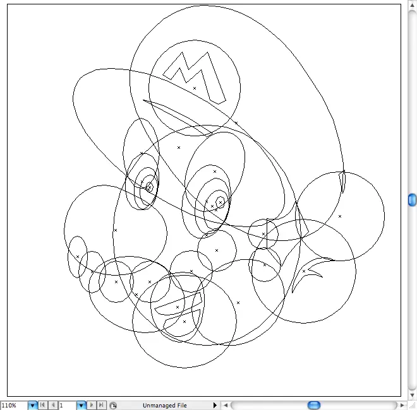Go to next artboard button
The height and width of the screenshot is (410, 417).
click(91, 405)
